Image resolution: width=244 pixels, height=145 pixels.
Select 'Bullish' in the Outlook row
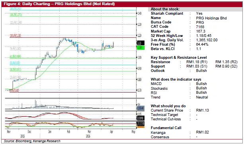pos(201,71)
